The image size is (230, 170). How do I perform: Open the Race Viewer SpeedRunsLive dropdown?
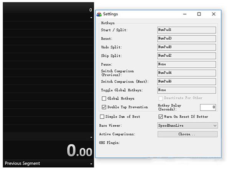[187, 126]
